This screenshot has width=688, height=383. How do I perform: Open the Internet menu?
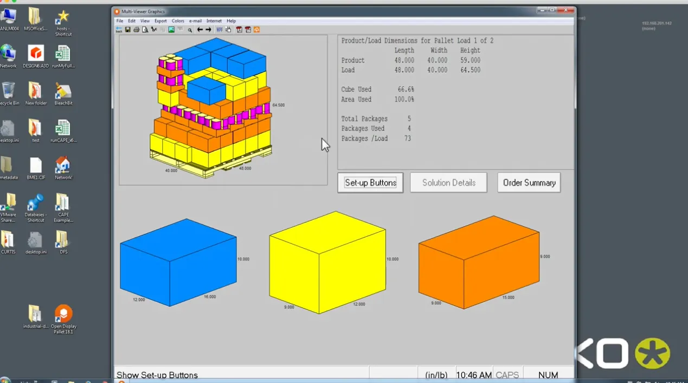click(x=214, y=21)
